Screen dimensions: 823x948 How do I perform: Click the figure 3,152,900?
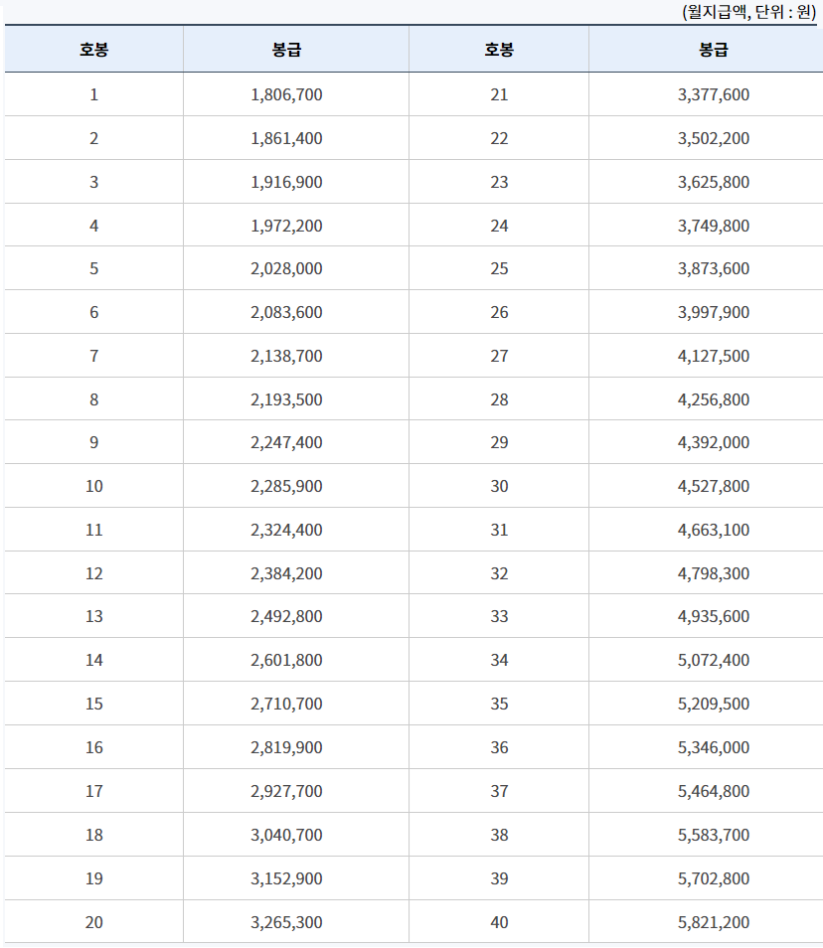(x=286, y=878)
